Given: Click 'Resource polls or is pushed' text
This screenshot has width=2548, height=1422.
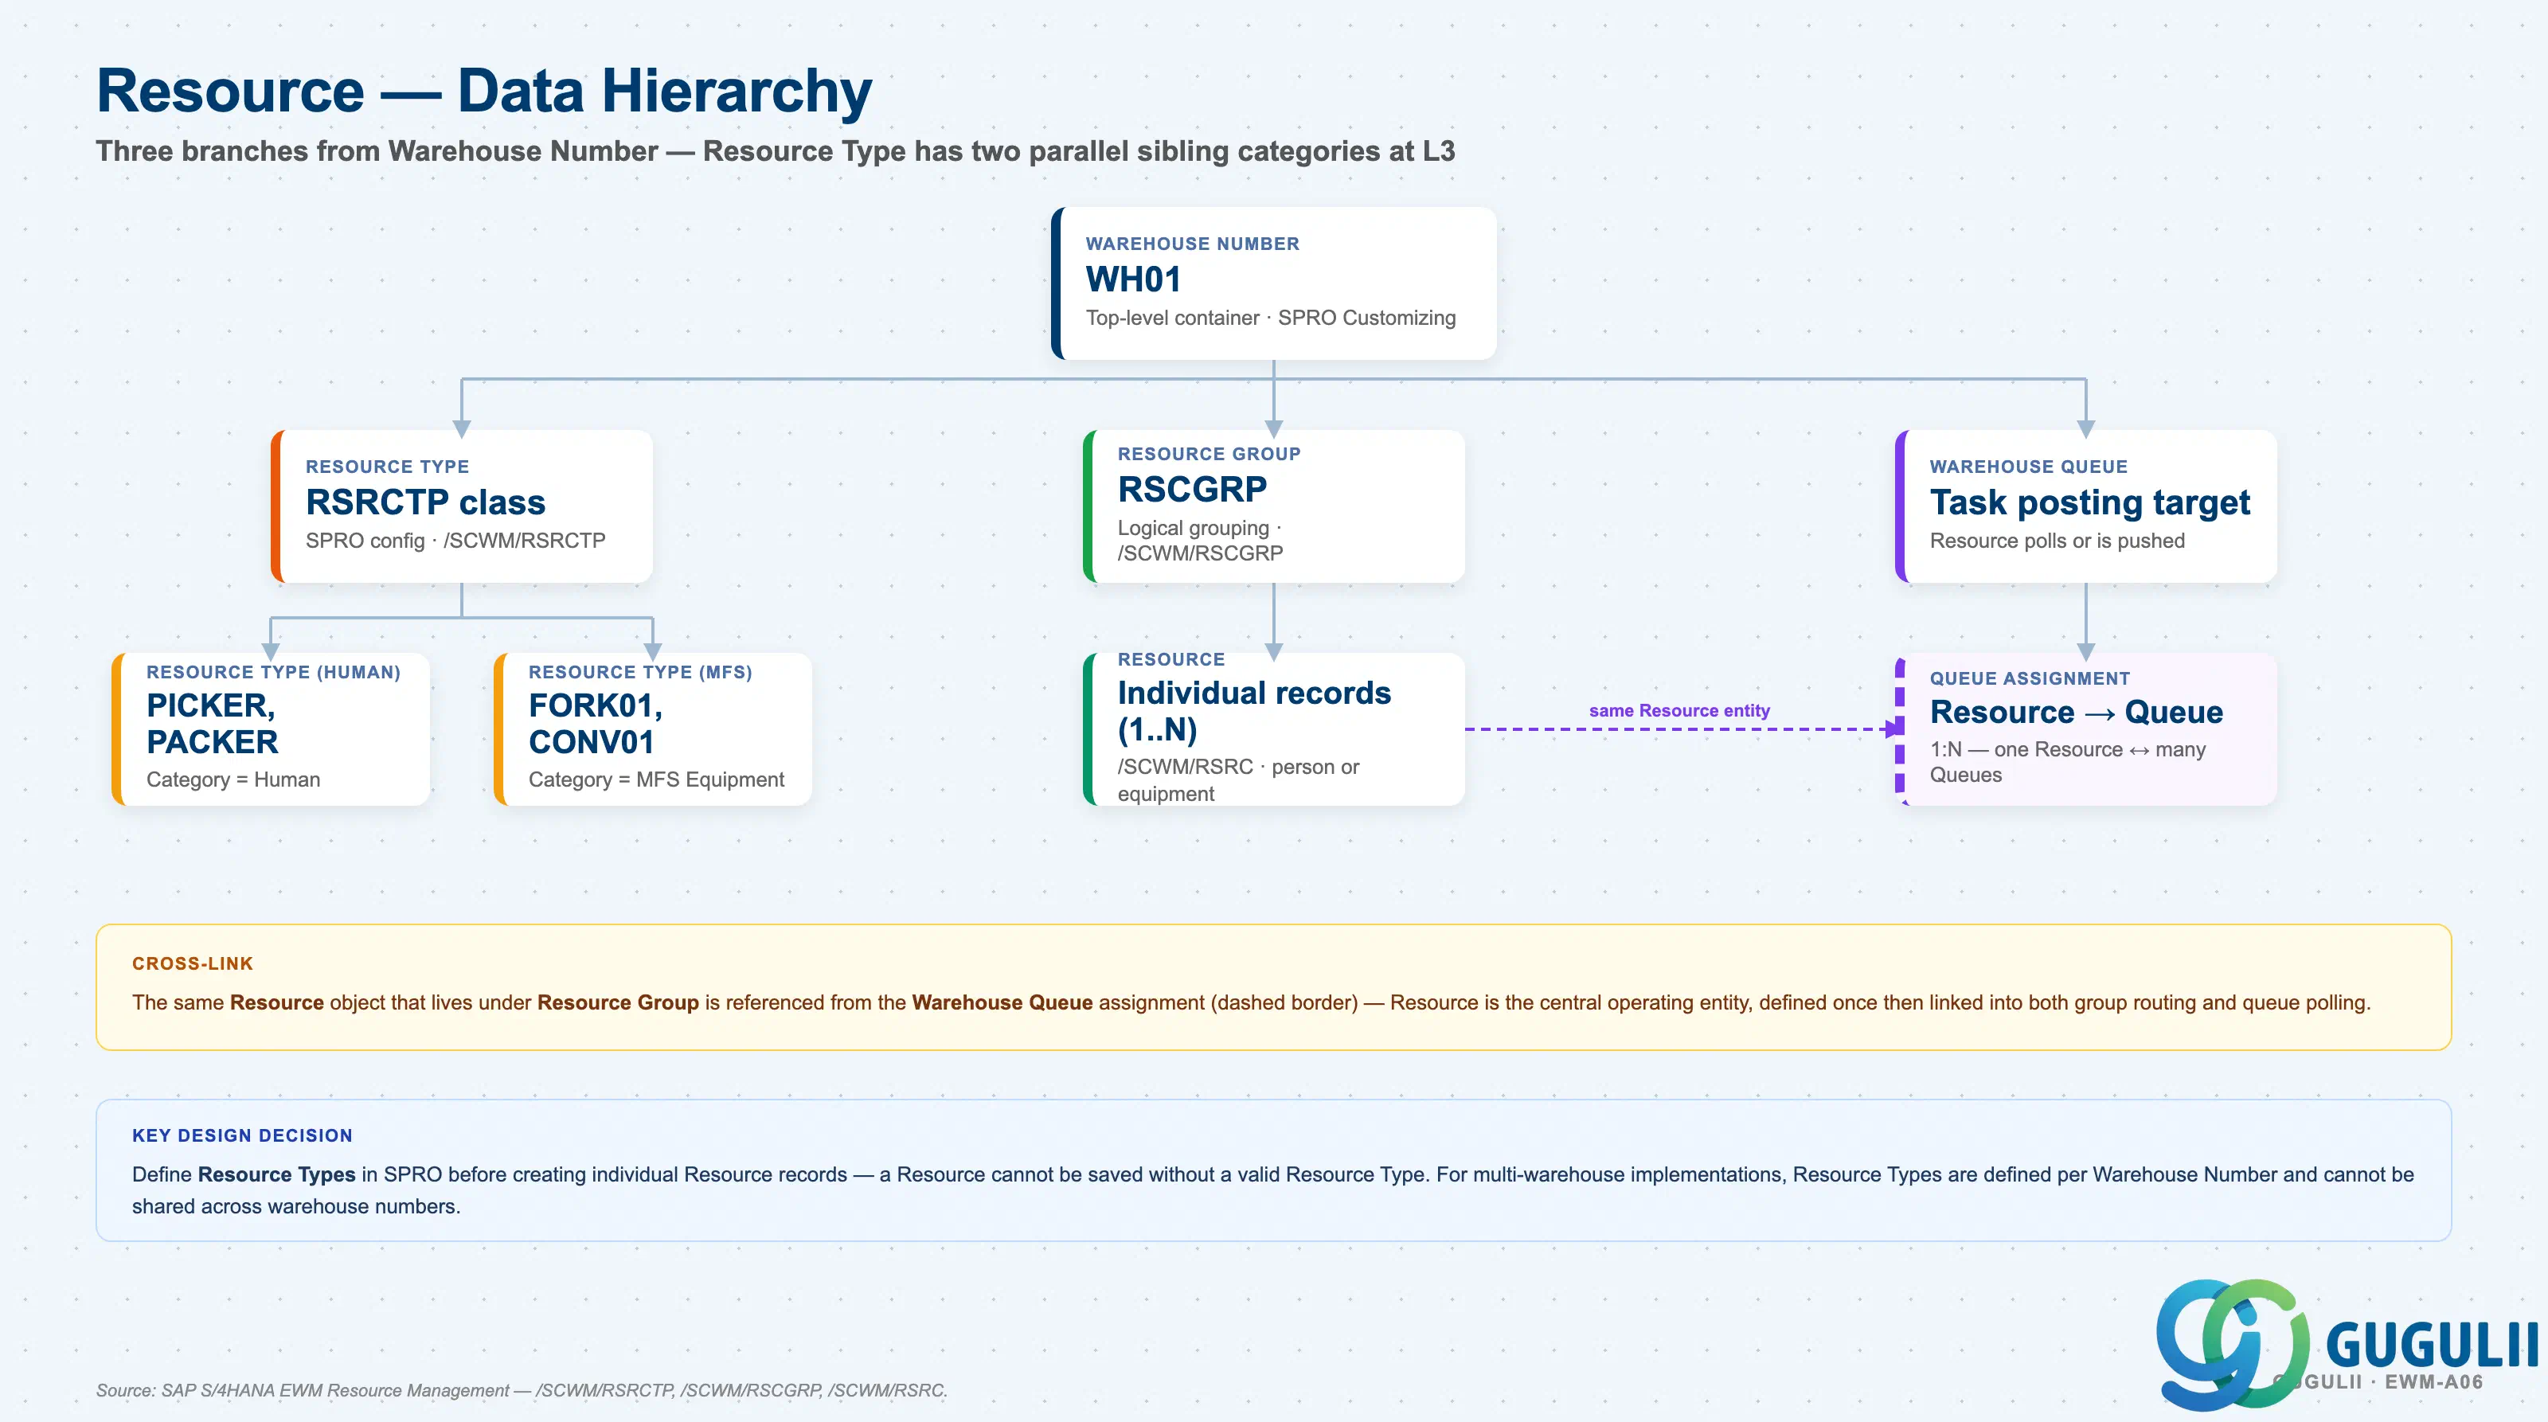Looking at the screenshot, I should coord(2058,541).
